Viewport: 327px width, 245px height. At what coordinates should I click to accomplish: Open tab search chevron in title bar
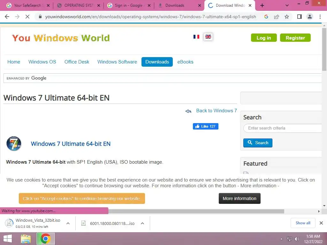click(287, 5)
